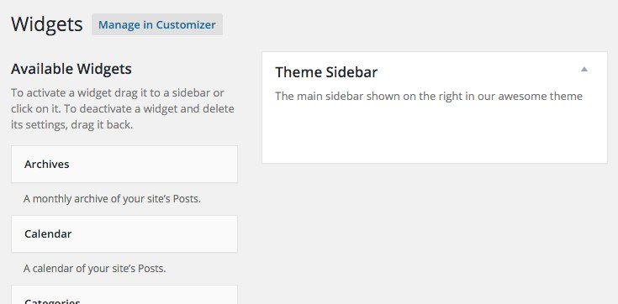Click the 'A calendar of your site's Posts' text
The height and width of the screenshot is (304, 618).
[x=94, y=269]
